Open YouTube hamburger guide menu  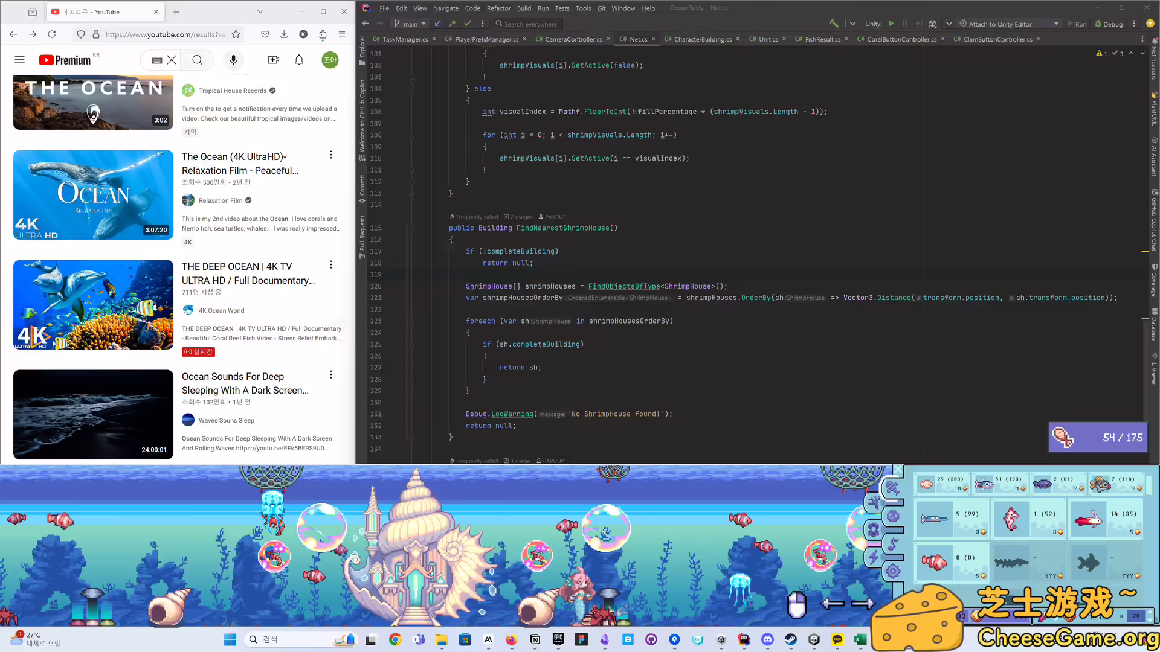[19, 60]
